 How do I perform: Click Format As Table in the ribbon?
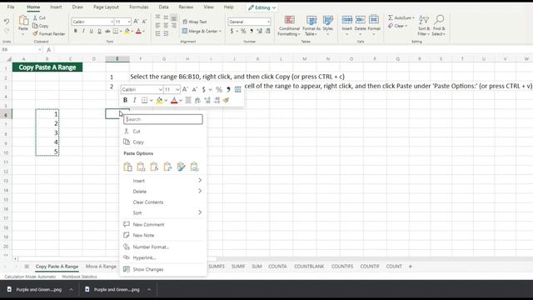tap(311, 26)
